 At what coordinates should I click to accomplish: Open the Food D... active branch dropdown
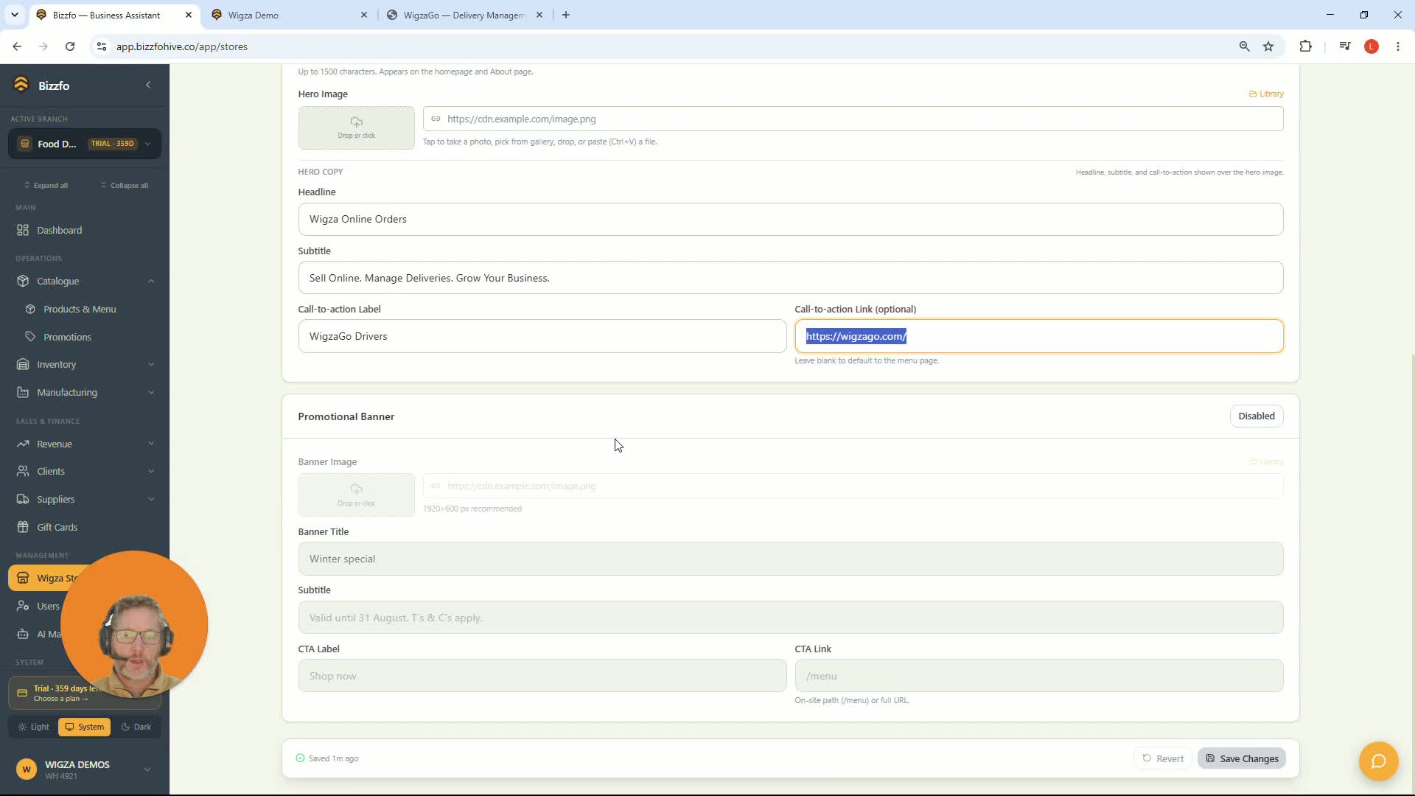[85, 144]
